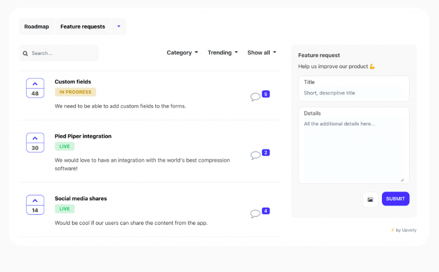
Task: Focus the Title input field
Action: click(354, 89)
